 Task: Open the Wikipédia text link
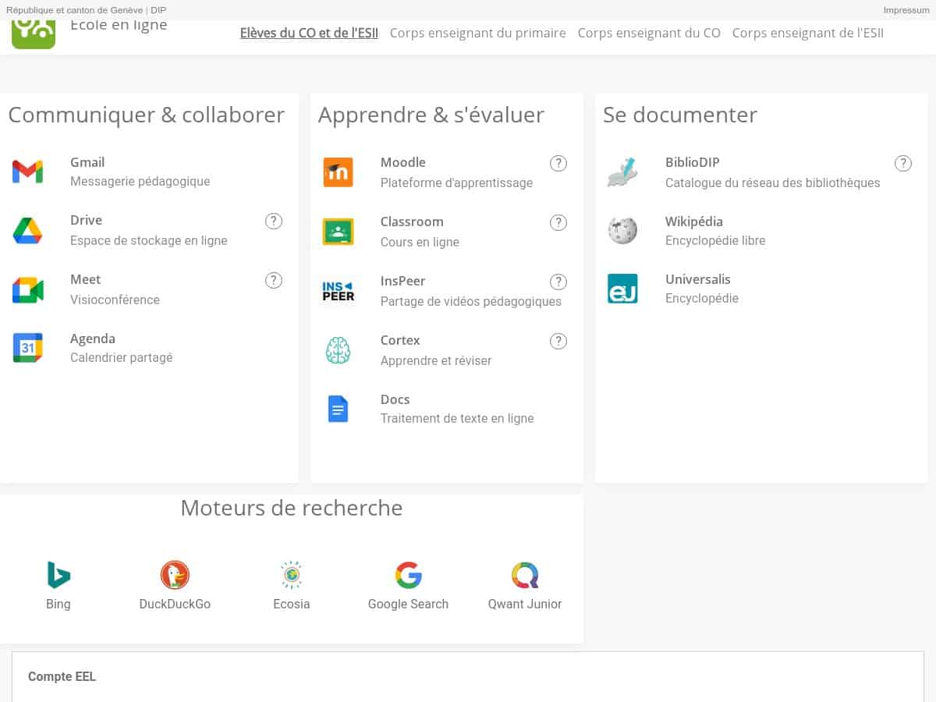click(x=694, y=222)
